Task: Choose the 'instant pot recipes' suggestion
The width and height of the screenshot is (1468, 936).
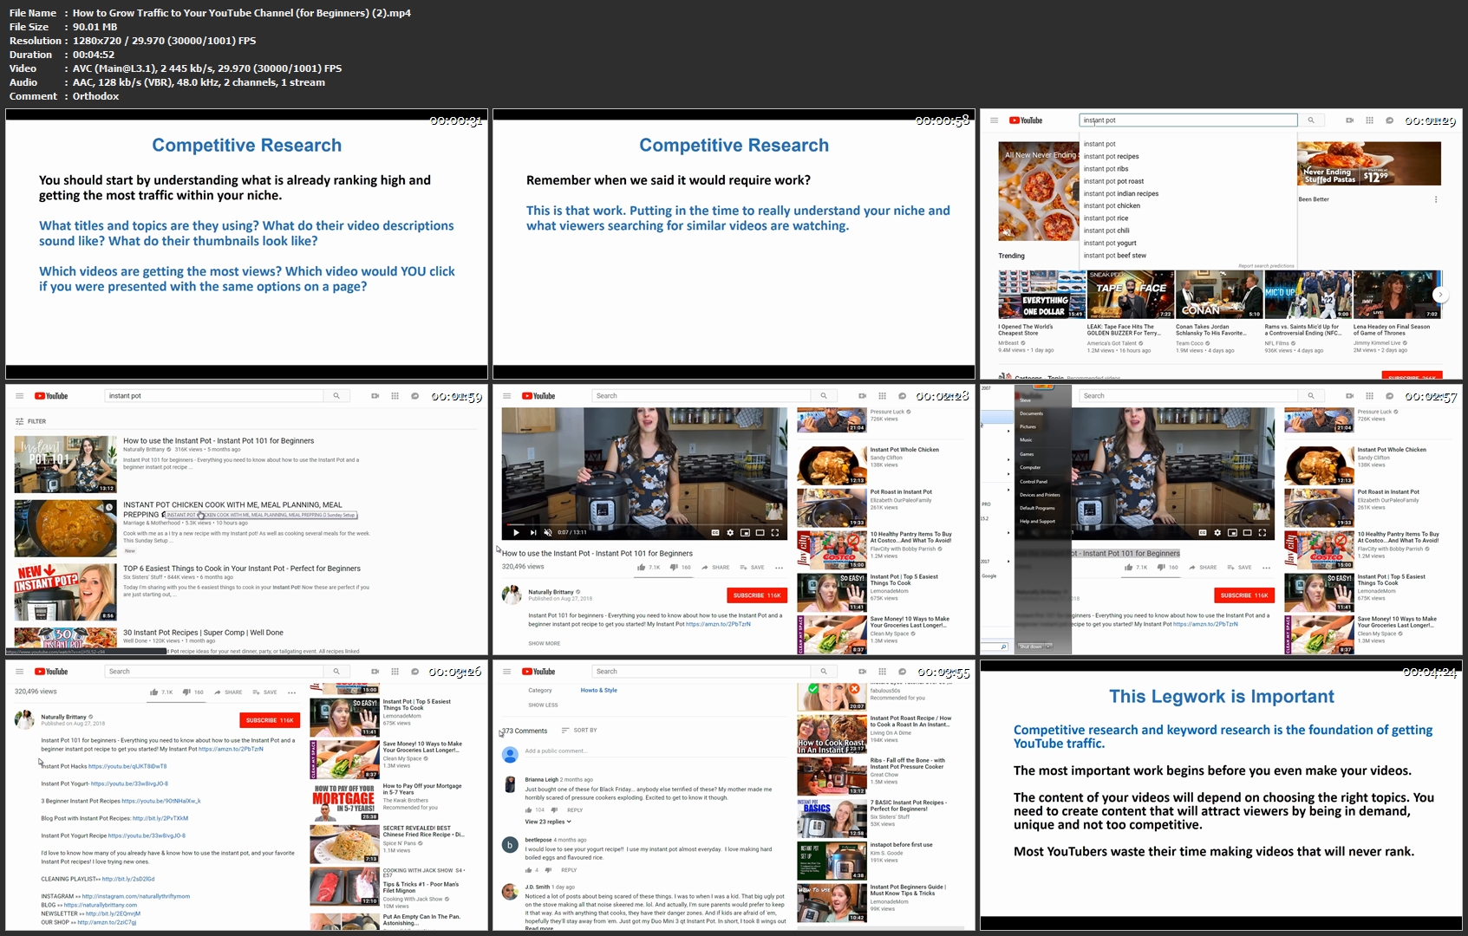Action: click(1111, 157)
